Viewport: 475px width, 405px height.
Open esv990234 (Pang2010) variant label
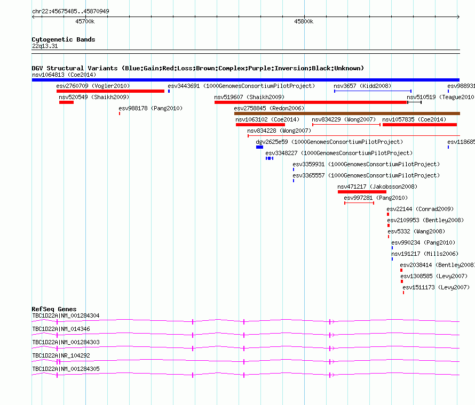[423, 242]
